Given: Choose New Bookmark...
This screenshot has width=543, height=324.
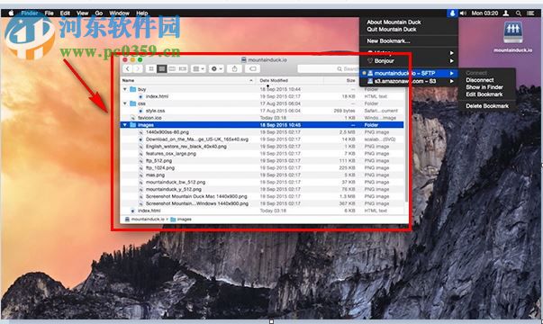Looking at the screenshot, I should 388,40.
